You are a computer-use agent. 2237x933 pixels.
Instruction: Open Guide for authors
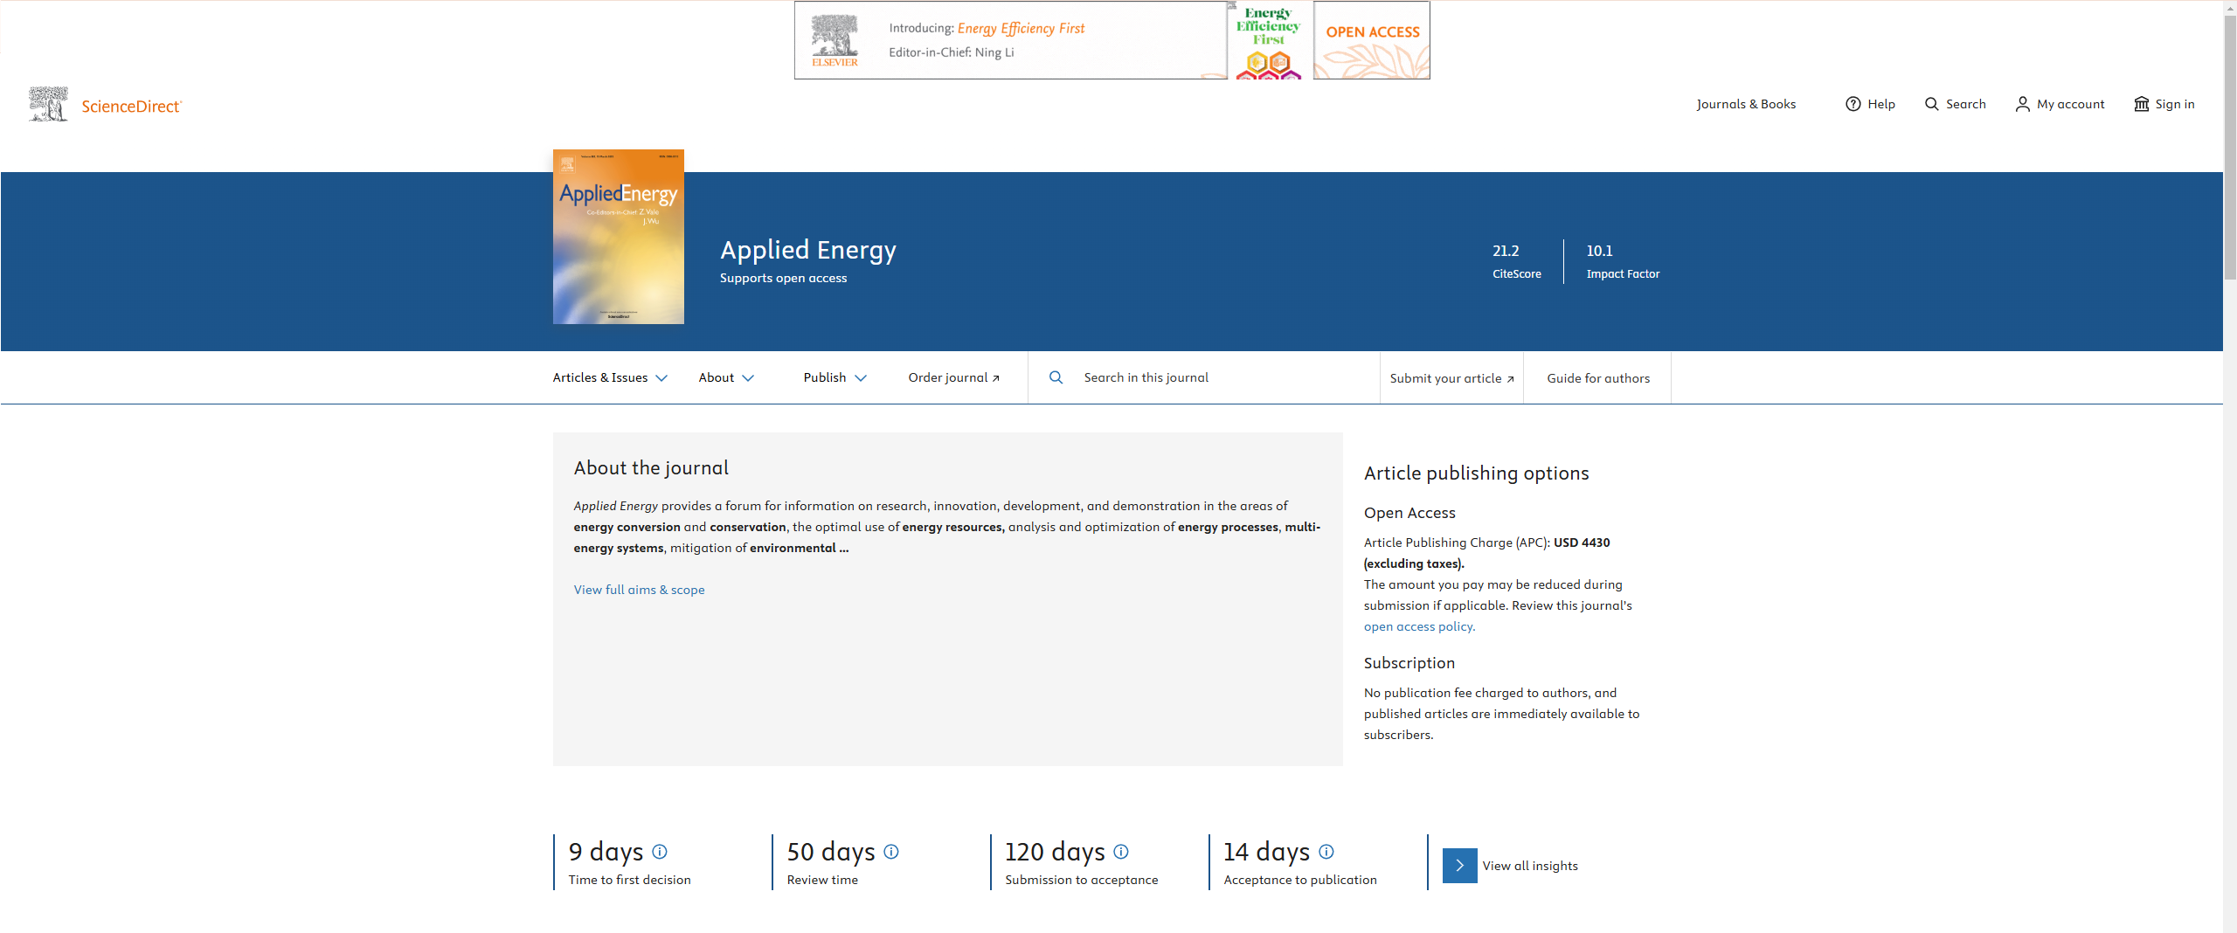(1597, 378)
